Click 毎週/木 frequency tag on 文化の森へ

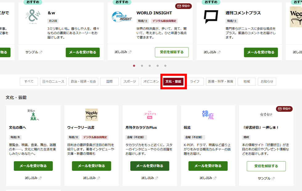point(15,137)
